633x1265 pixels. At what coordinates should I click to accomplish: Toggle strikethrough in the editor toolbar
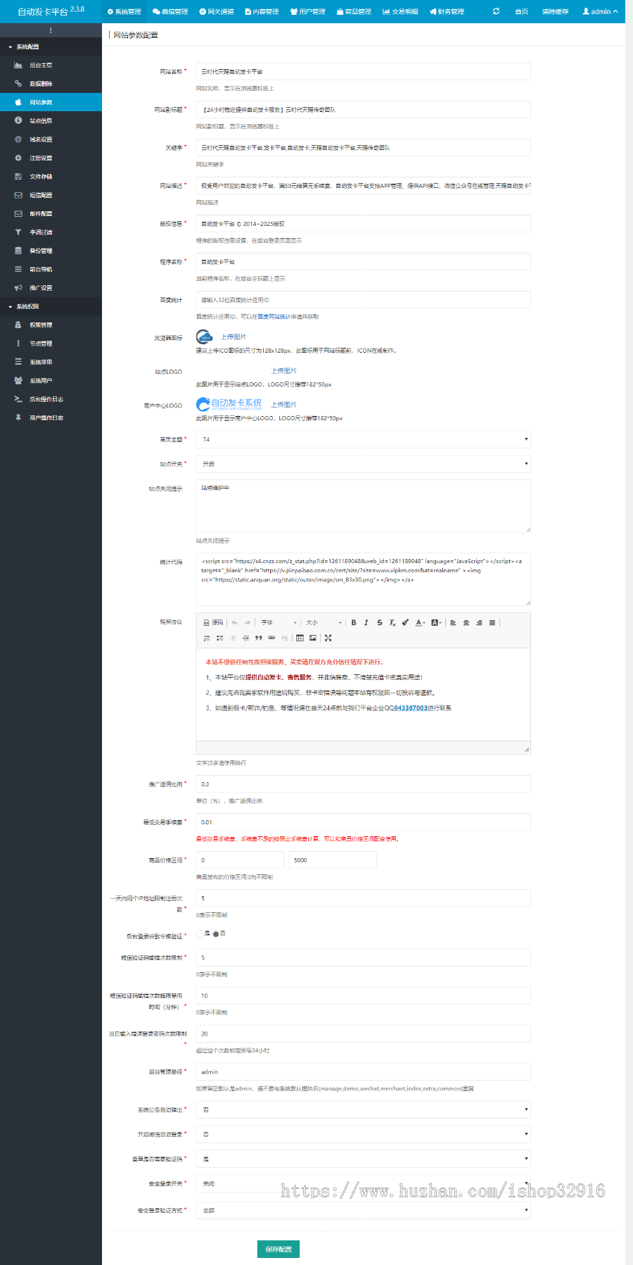coord(380,622)
